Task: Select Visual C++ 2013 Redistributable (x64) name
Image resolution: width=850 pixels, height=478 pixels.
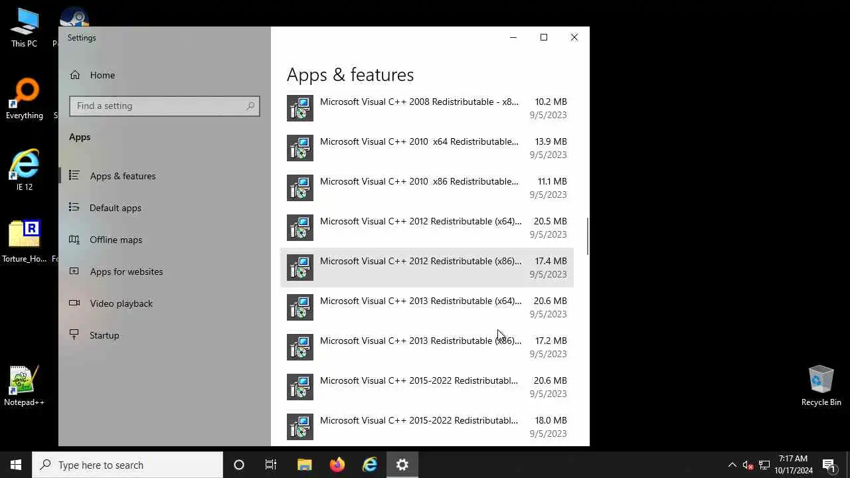Action: coord(421,301)
